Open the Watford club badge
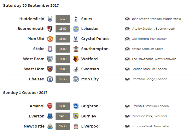The width and height of the screenshot is (192, 130). 76,59
